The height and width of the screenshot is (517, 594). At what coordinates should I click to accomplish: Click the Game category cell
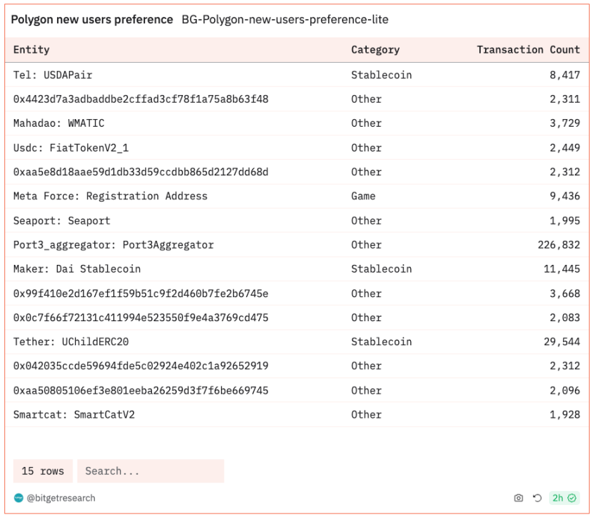(363, 196)
